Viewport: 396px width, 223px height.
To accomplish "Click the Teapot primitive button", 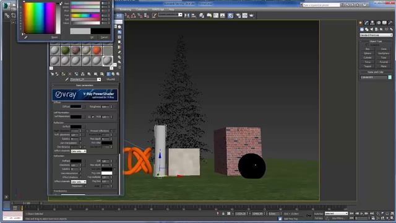I will coord(368,66).
